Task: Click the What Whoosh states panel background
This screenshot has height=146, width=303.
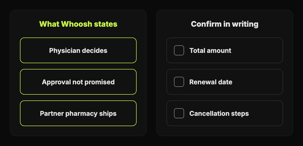Action: (x=78, y=131)
